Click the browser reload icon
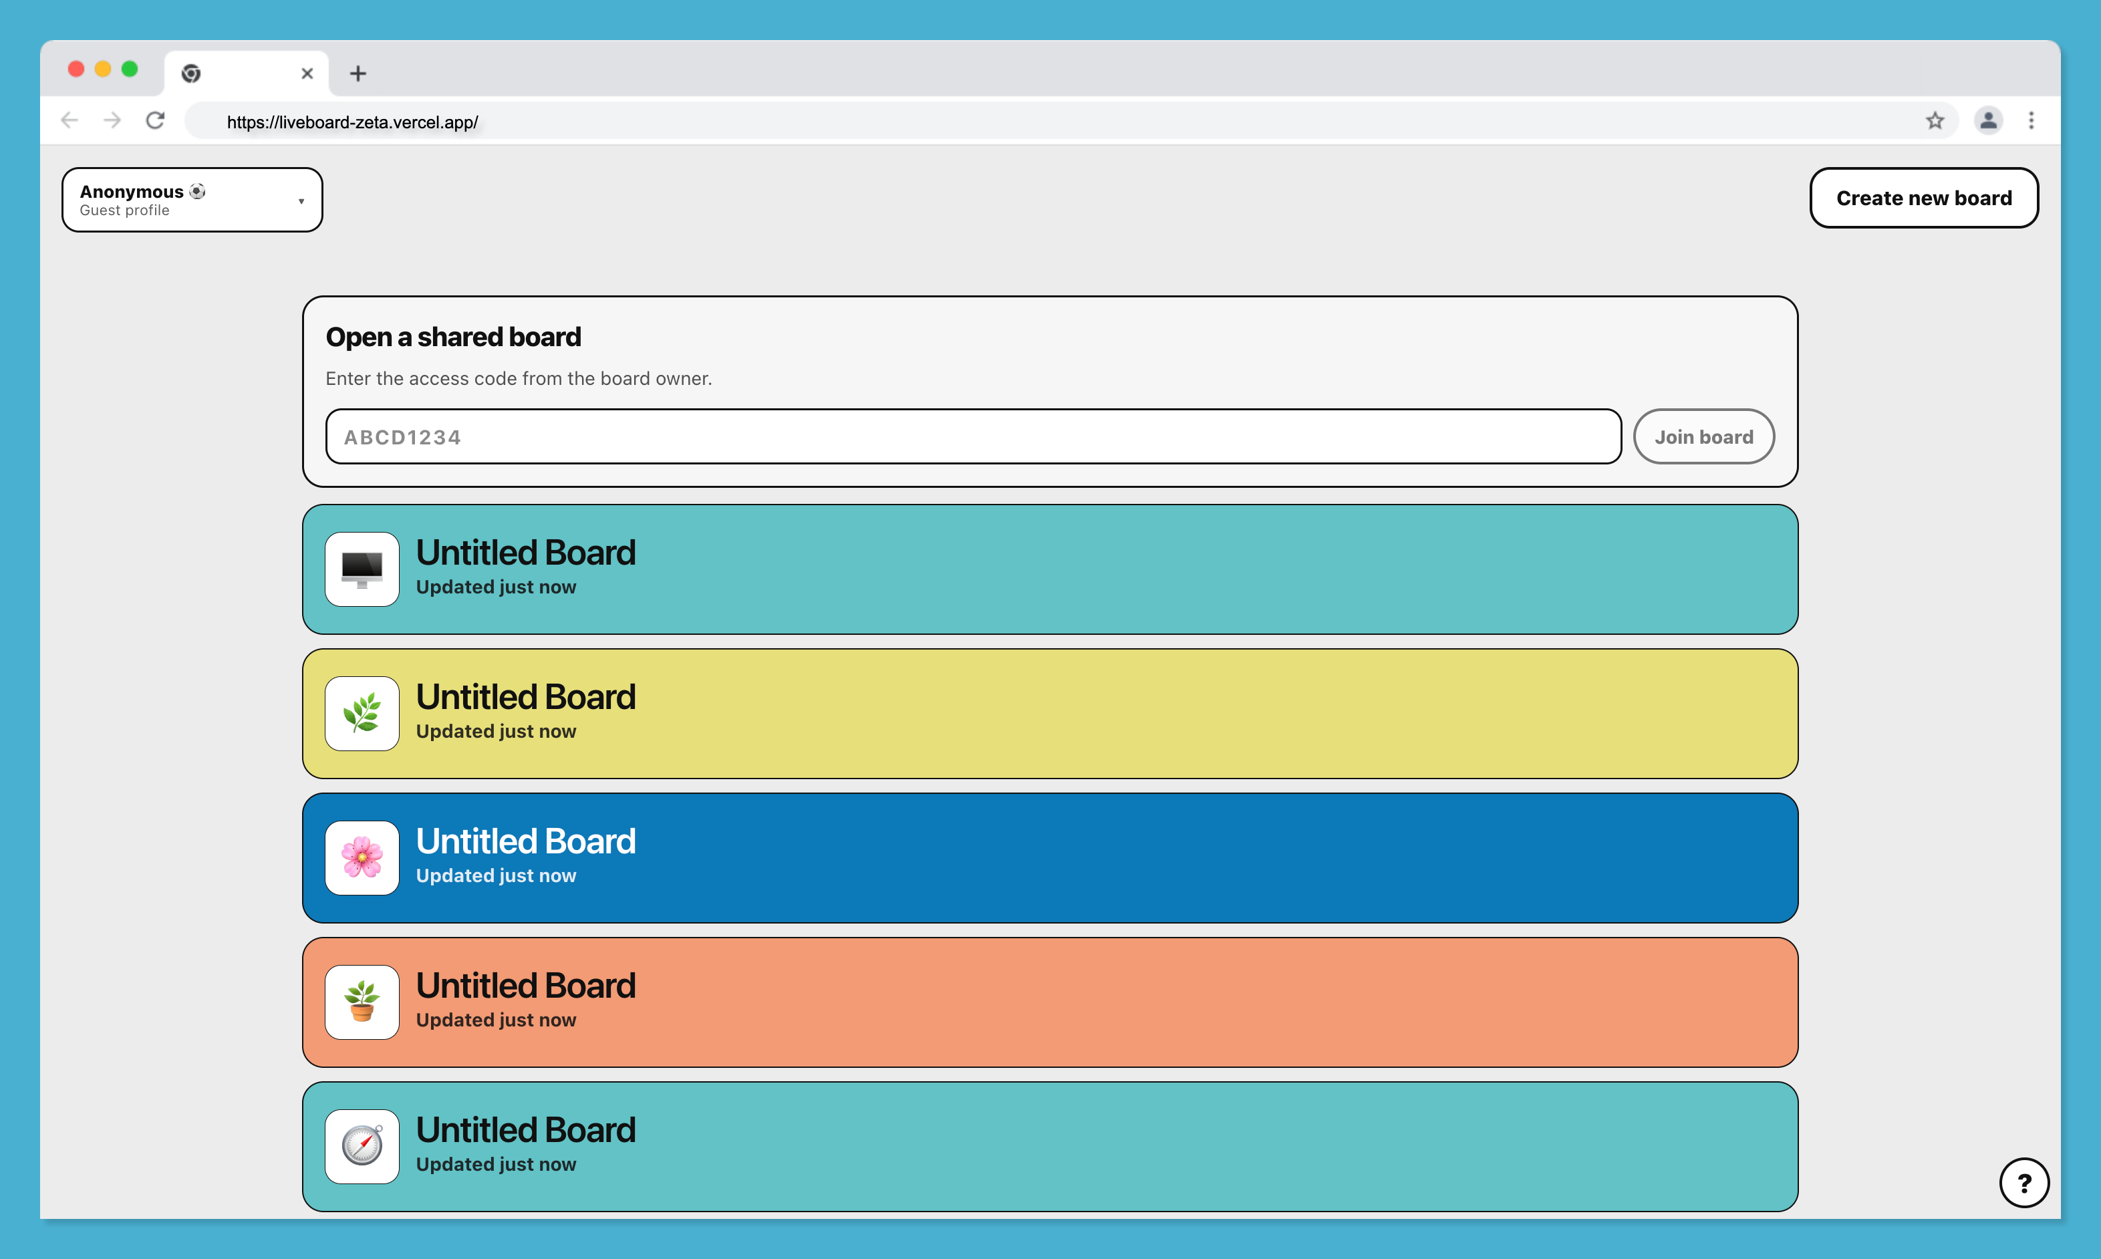 pos(155,120)
